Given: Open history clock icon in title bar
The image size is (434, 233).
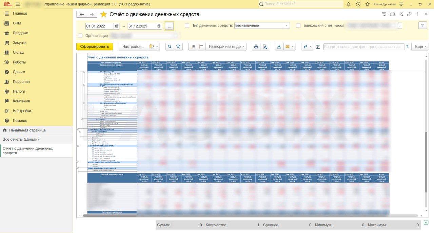Looking at the screenshot, I should 358,4.
